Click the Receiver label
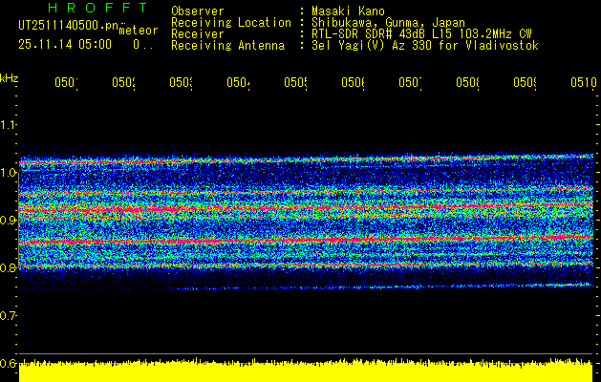The width and height of the screenshot is (601, 382). coord(198,34)
